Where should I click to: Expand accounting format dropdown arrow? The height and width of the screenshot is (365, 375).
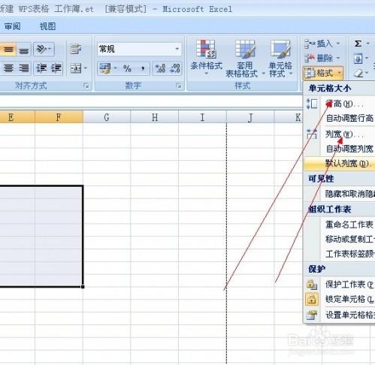(x=115, y=68)
